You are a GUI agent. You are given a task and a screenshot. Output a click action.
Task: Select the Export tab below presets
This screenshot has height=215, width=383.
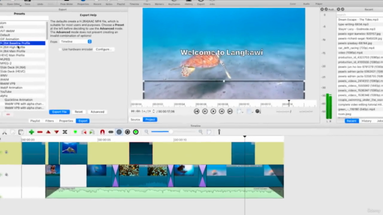coord(83,121)
